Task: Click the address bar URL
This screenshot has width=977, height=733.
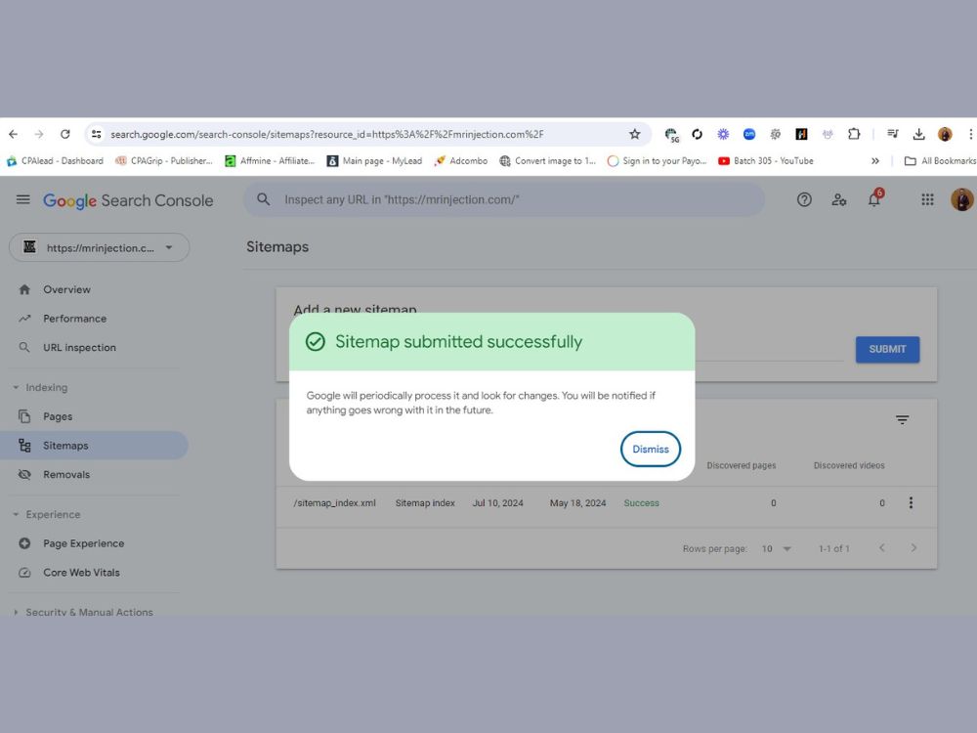Action: pos(327,134)
